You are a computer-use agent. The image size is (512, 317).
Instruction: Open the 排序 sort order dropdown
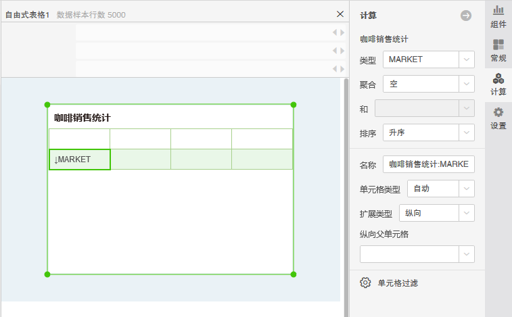tap(467, 132)
